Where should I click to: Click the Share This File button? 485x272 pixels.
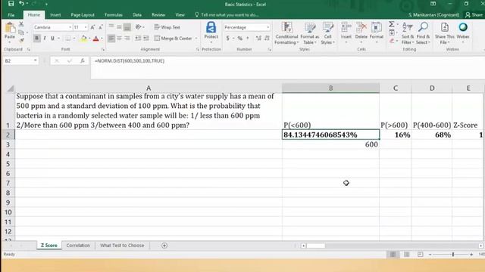pos(445,33)
